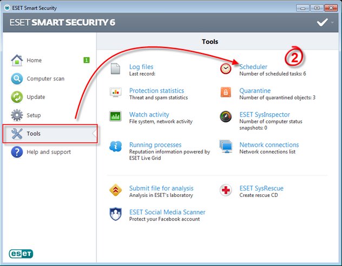Click the protection status checkmark in header

pos(322,22)
